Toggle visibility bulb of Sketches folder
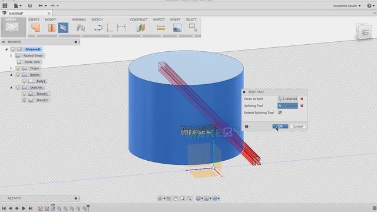The image size is (377, 212). click(x=18, y=88)
